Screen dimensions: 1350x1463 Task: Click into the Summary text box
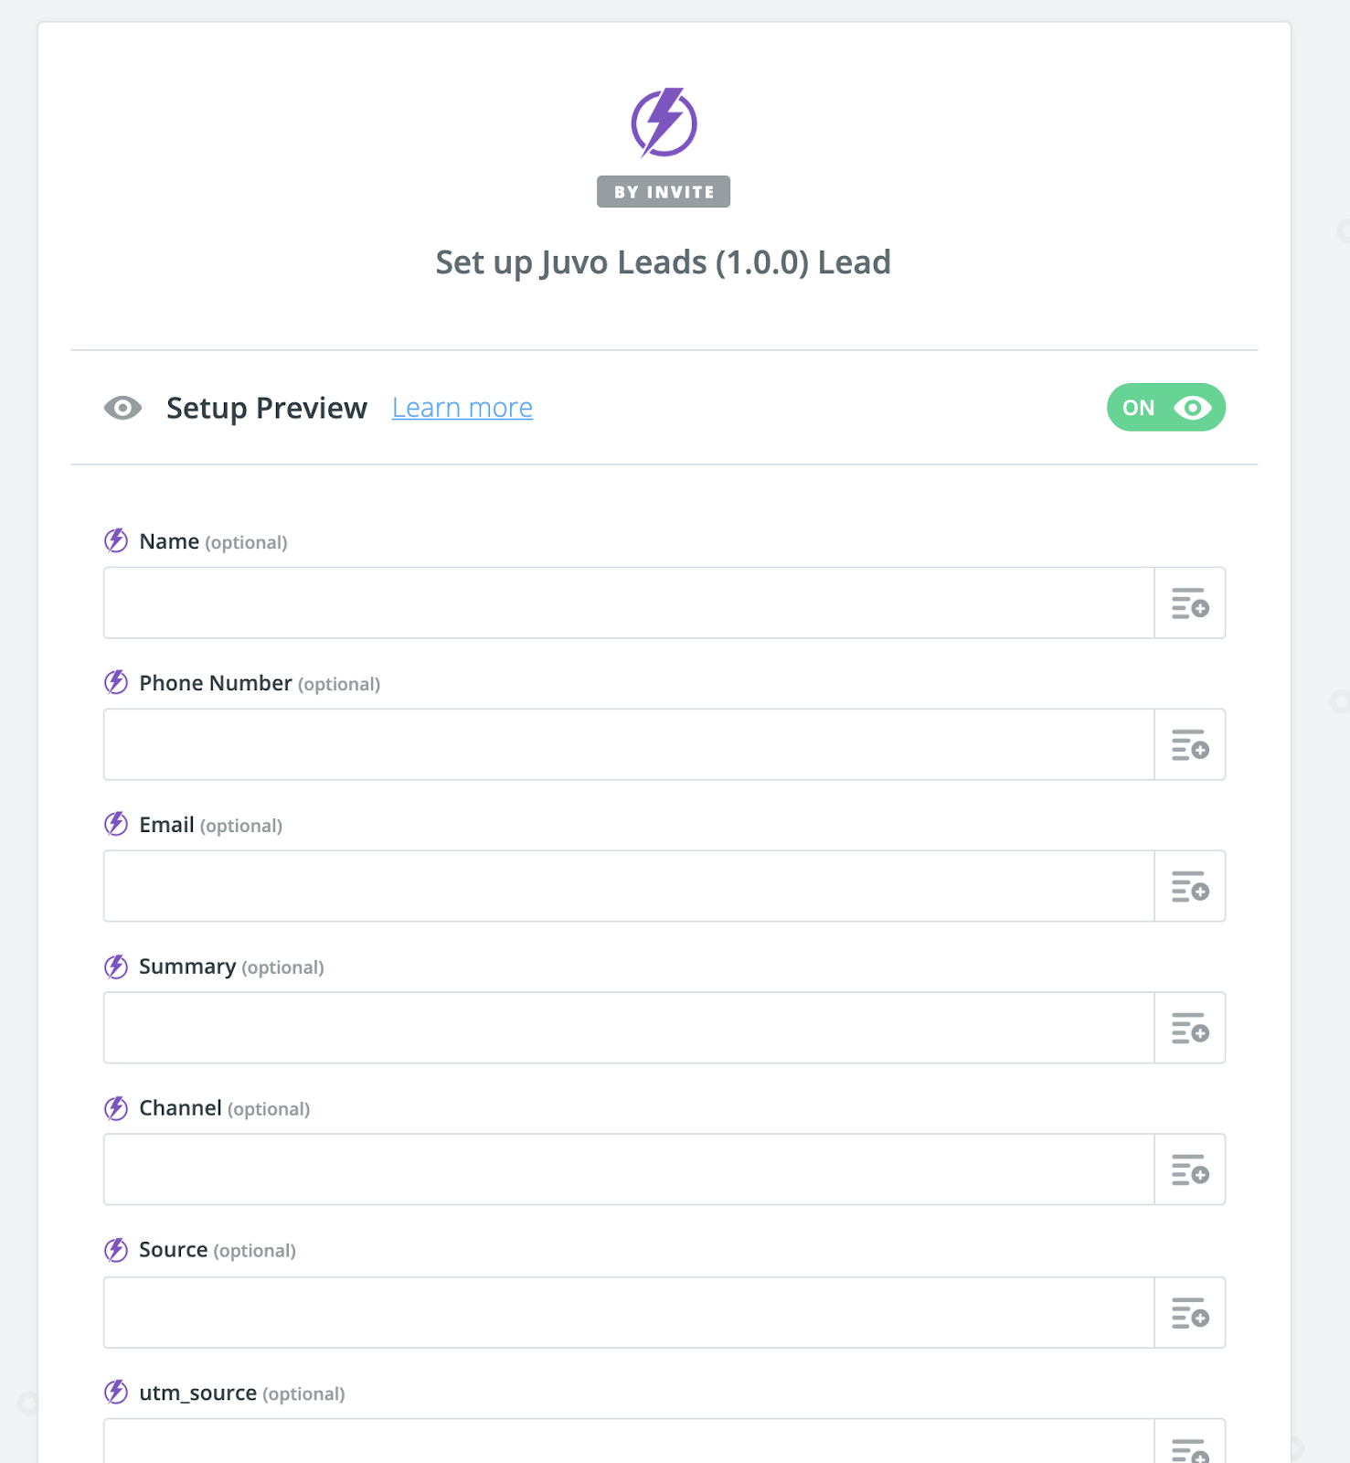(628, 1029)
